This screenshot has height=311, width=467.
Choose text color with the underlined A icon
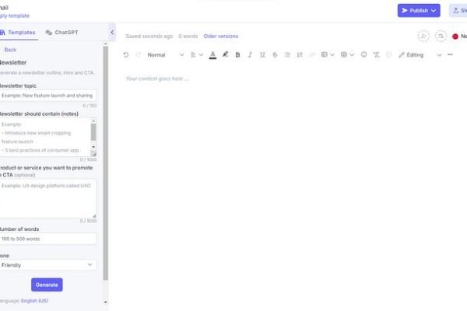pos(212,54)
